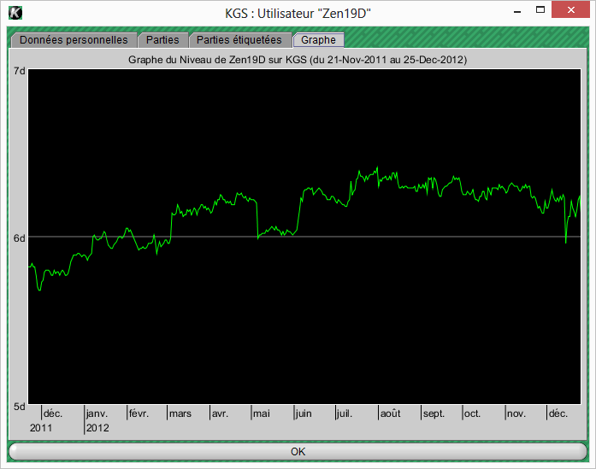This screenshot has width=596, height=469.
Task: Click the graph title text
Action: coord(297,61)
